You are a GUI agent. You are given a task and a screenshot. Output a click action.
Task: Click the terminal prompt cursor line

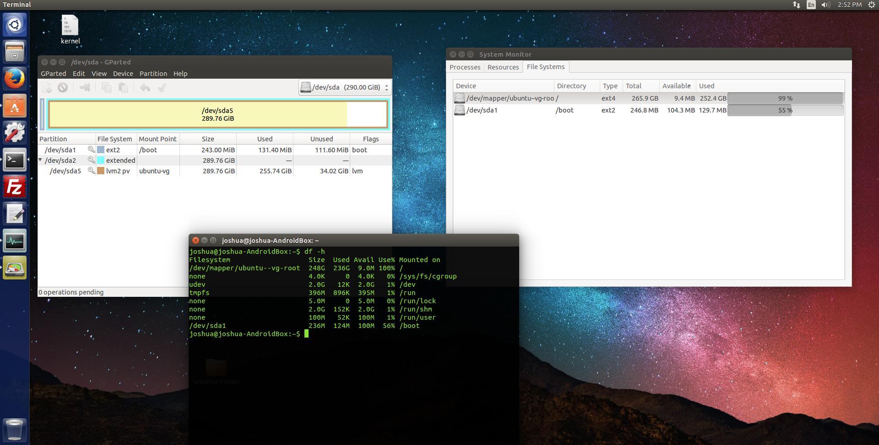click(x=249, y=334)
